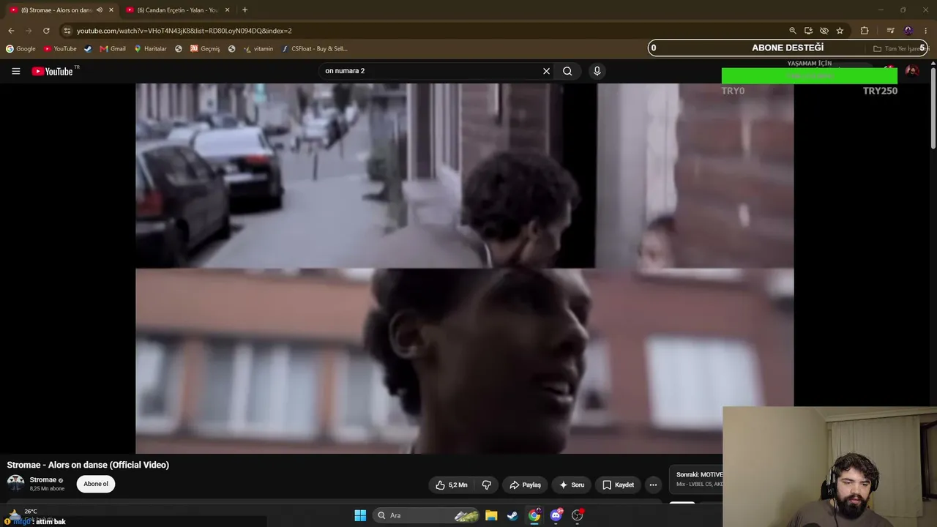Select the video title text
Viewport: 937px width, 527px height.
(x=88, y=465)
